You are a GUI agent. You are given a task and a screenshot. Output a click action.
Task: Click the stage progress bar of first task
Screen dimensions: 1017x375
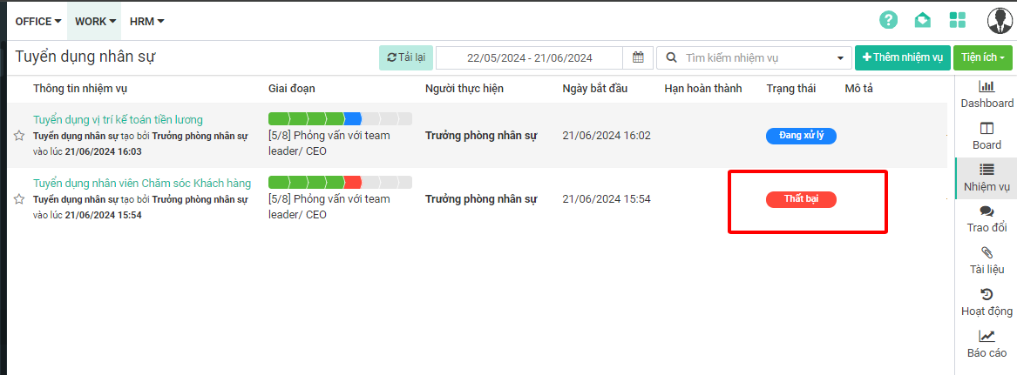click(340, 118)
